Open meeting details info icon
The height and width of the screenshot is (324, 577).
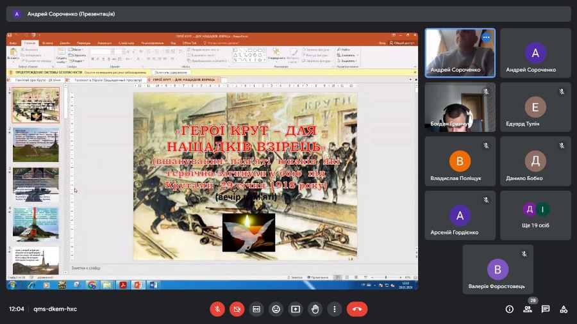coord(510,309)
